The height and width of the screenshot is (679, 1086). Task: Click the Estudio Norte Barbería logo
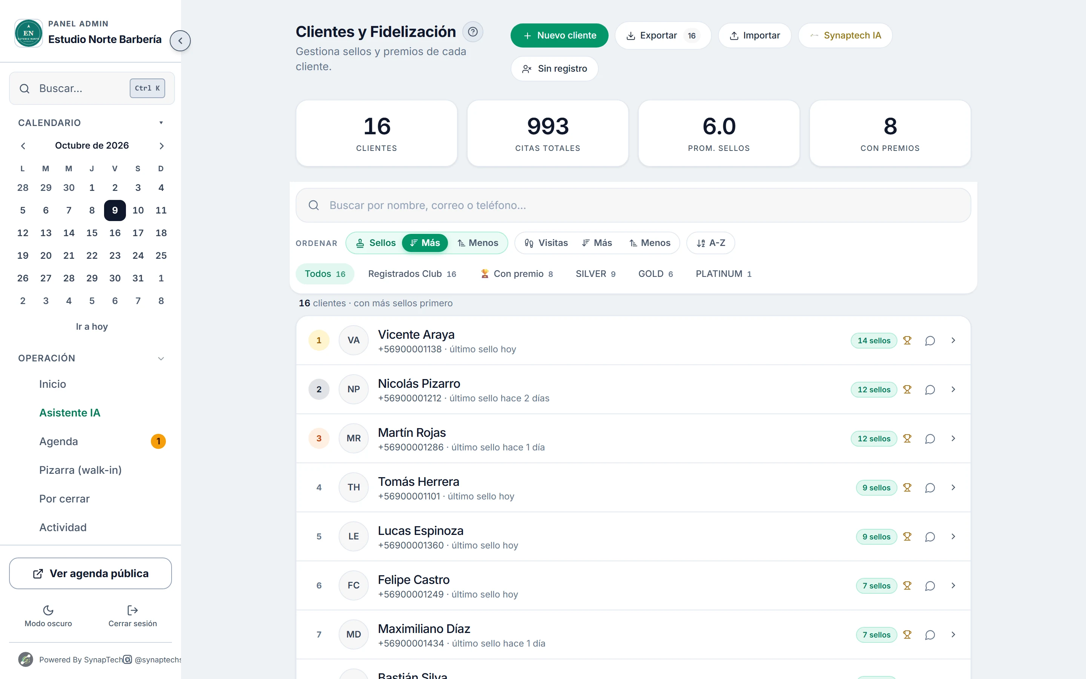[x=28, y=32]
